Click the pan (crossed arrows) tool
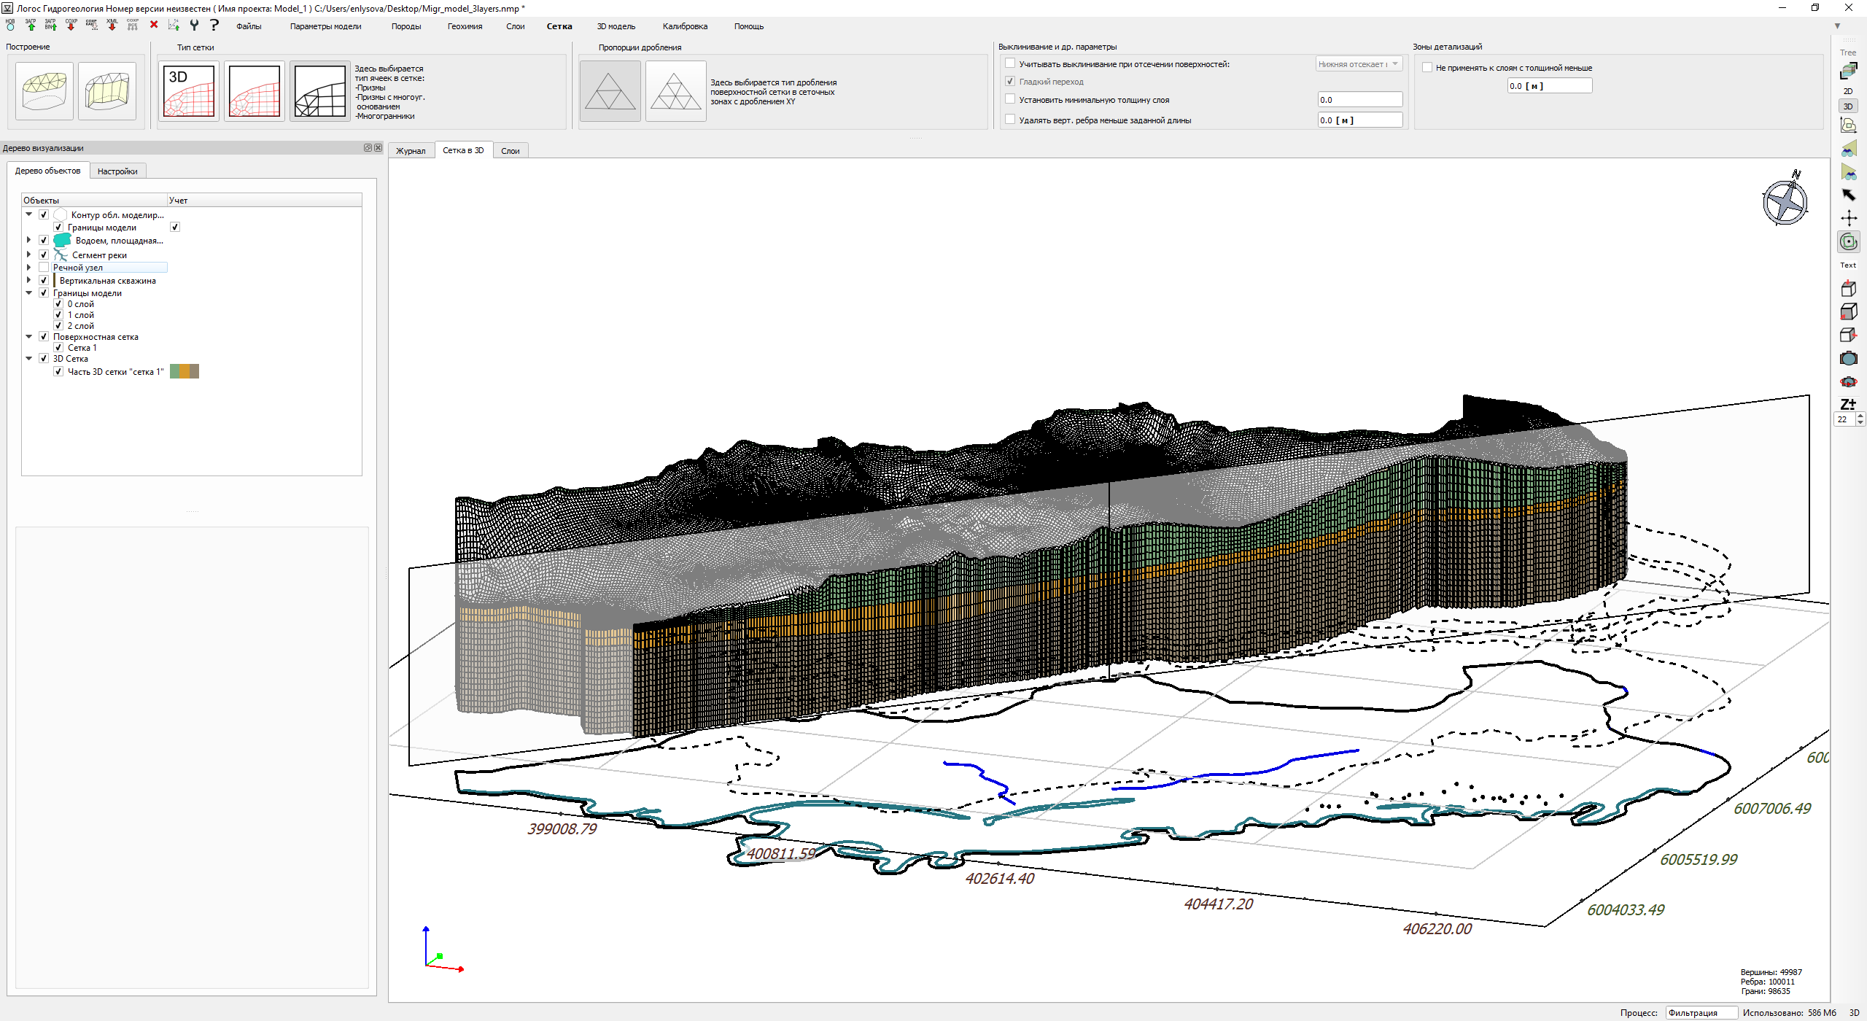 [x=1848, y=218]
